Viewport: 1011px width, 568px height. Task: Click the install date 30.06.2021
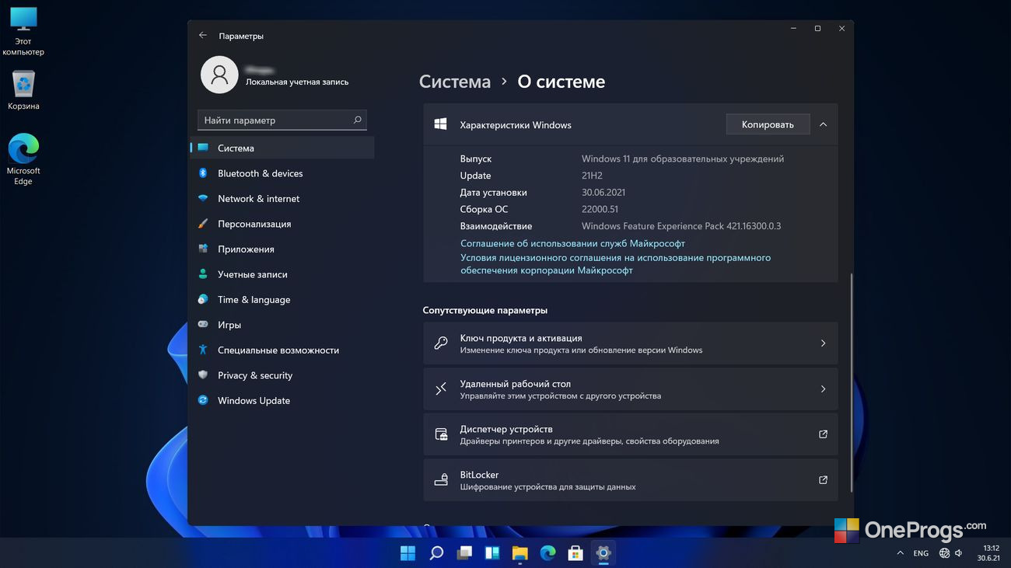[603, 193]
